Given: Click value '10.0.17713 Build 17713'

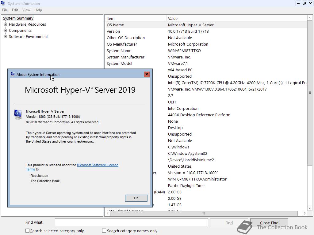Looking at the screenshot, I should [x=188, y=32].
